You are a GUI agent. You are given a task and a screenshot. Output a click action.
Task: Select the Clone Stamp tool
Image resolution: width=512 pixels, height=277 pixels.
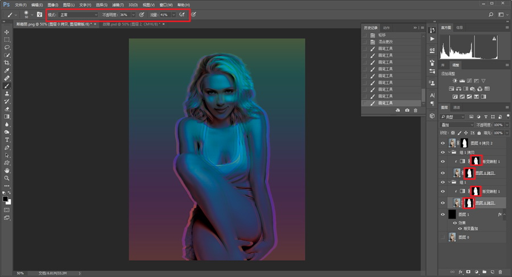click(6, 94)
